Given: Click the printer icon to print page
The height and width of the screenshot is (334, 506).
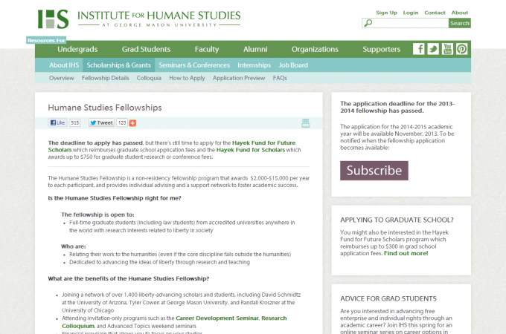Looking at the screenshot, I should click(305, 123).
